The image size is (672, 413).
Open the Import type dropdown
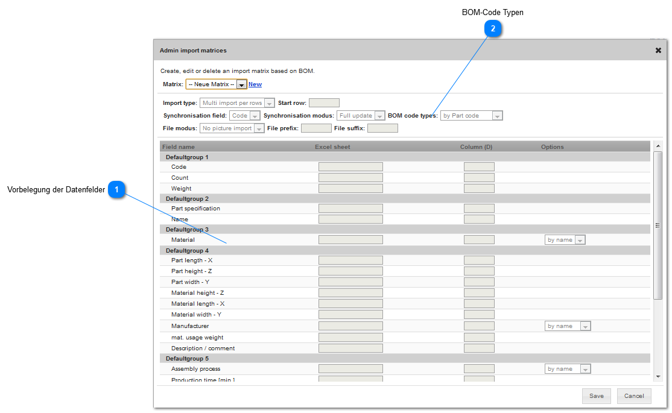coord(237,103)
